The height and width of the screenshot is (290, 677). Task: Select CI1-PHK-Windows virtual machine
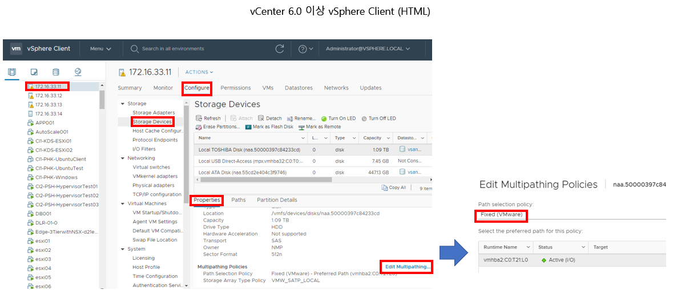(53, 178)
